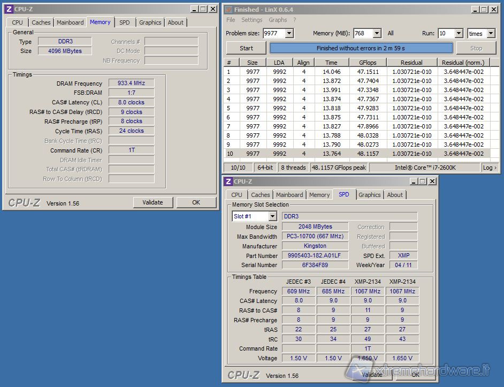Image resolution: width=504 pixels, height=387 pixels.
Task: Open the Settings menu in LinX
Action: point(251,20)
